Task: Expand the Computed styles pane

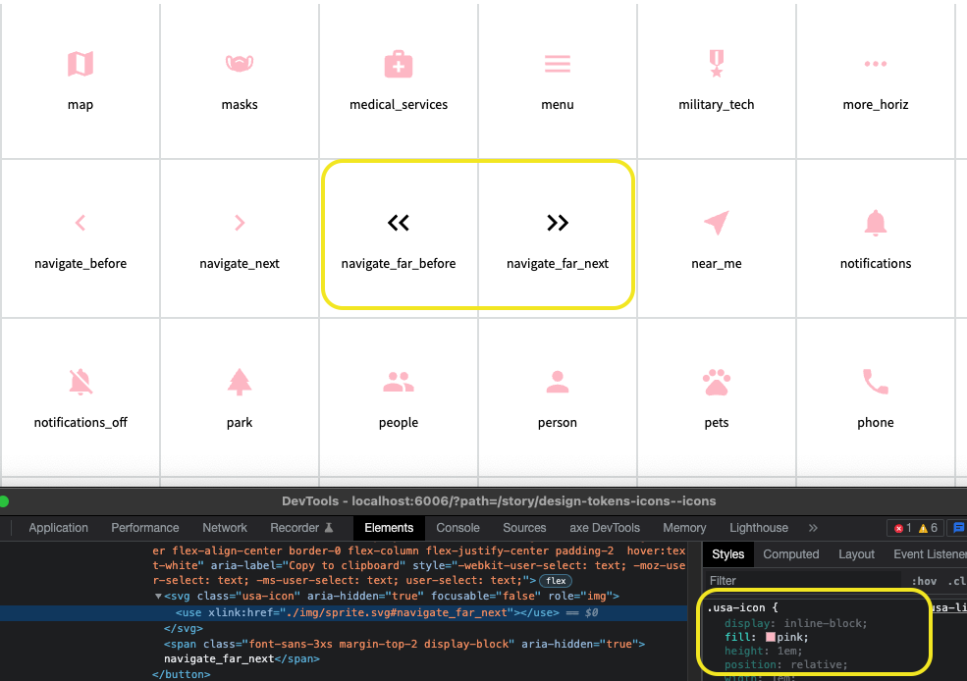Action: tap(791, 554)
